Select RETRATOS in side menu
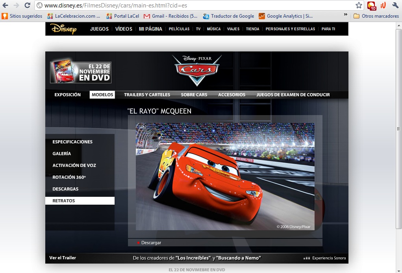 click(x=80, y=201)
